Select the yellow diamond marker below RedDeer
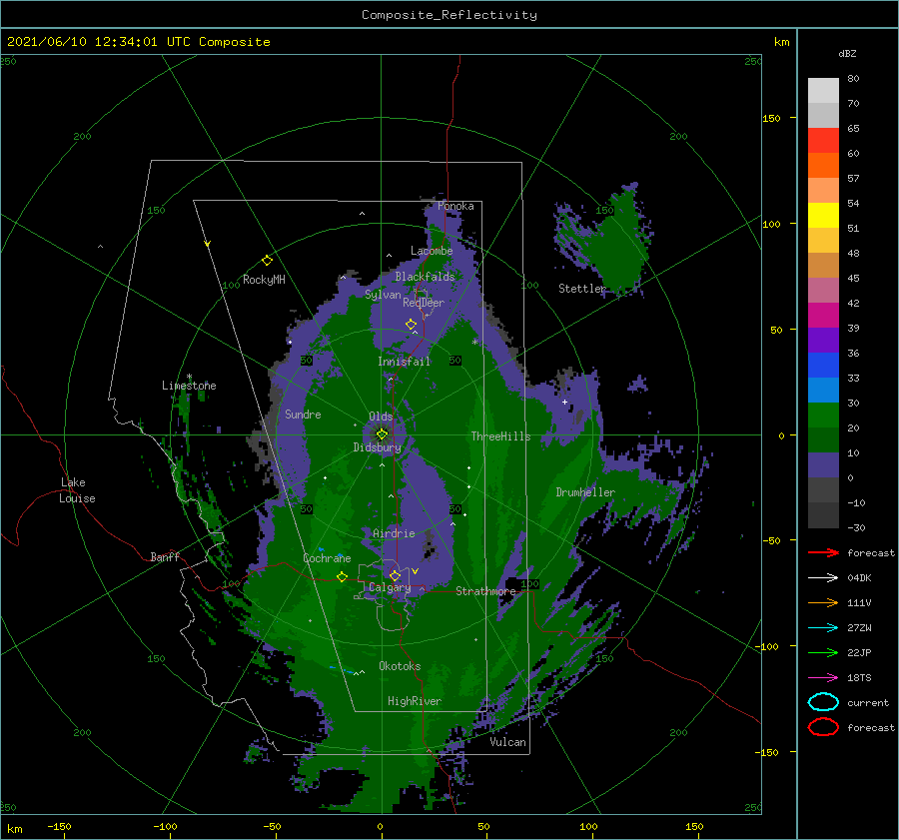 411,324
